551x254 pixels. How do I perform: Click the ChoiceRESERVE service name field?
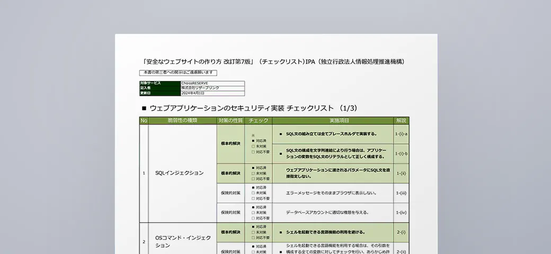point(212,83)
